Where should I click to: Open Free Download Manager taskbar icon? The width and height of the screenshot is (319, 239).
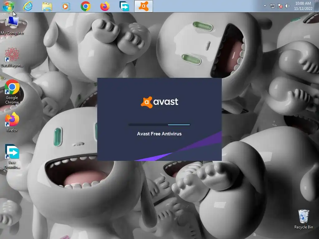click(124, 6)
